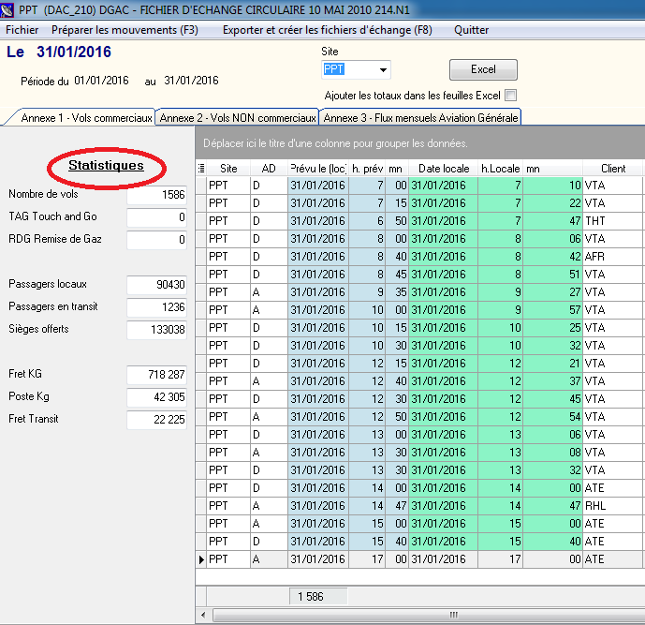Tick 'Ajouter les totaux dans les feuilles Excel'

click(x=510, y=96)
